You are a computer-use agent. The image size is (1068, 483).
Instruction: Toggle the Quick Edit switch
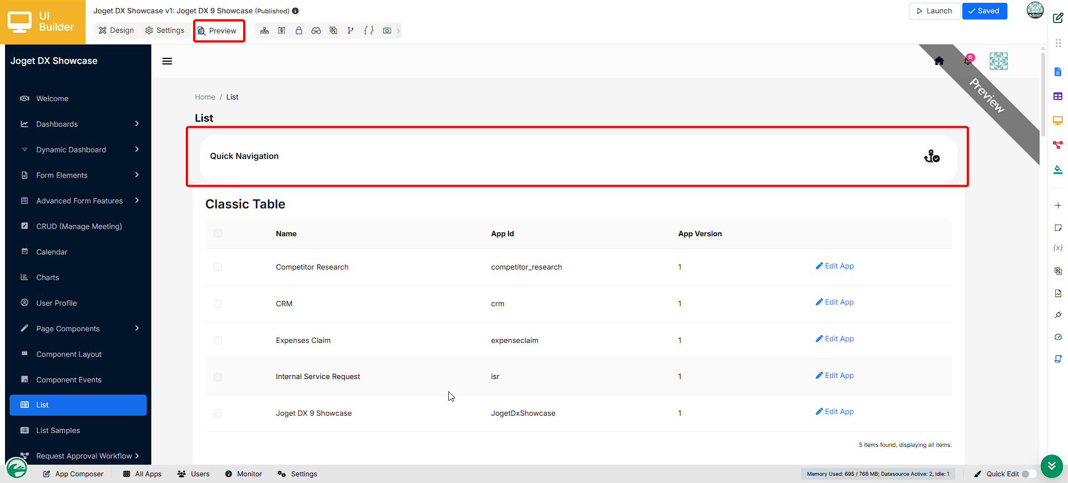[1029, 474]
